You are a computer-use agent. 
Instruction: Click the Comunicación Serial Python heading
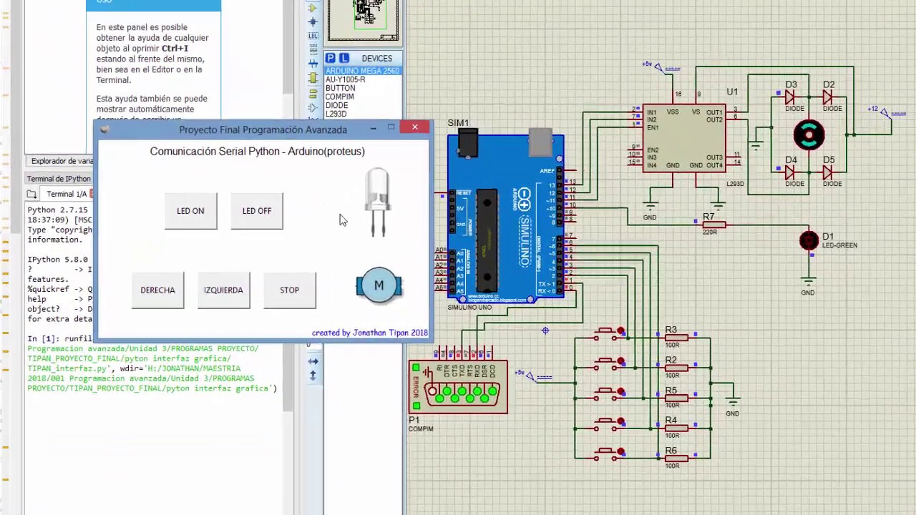(x=257, y=152)
